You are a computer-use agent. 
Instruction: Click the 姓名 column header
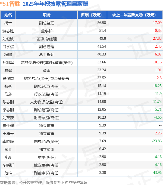(x=8, y=15)
